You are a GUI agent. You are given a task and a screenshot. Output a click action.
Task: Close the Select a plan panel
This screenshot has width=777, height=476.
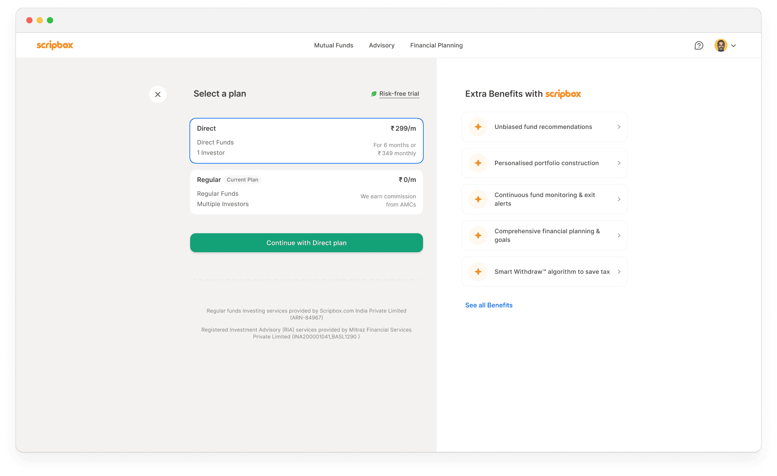point(158,94)
